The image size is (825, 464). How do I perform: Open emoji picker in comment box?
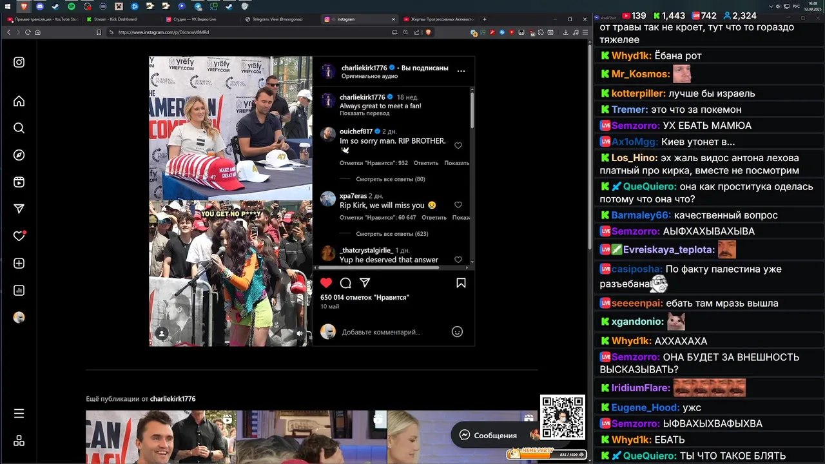(x=457, y=332)
